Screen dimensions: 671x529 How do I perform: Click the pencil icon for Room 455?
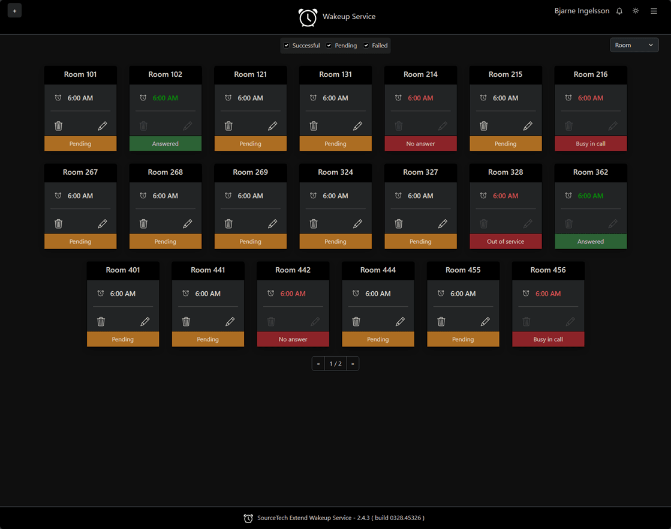[x=485, y=322]
